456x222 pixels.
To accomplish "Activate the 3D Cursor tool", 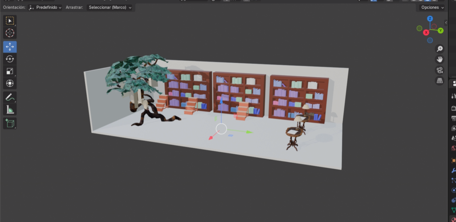I will coord(10,33).
